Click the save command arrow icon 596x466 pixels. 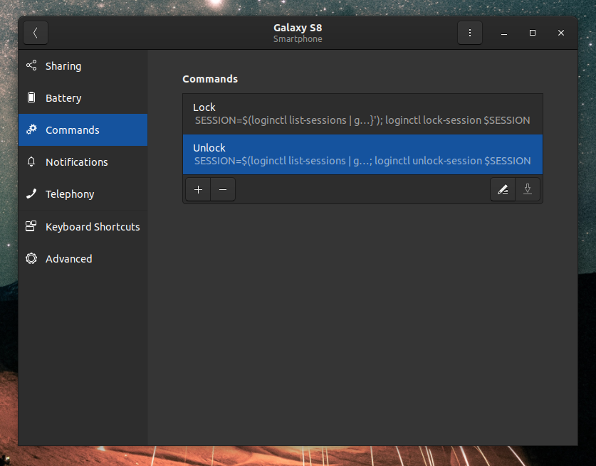point(528,189)
